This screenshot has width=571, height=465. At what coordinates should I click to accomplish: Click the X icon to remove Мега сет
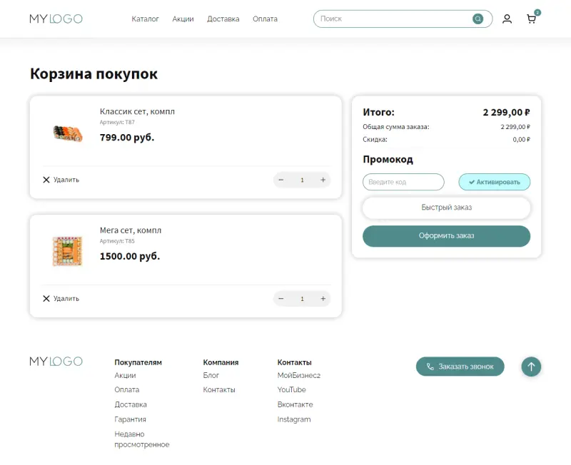[x=46, y=298]
